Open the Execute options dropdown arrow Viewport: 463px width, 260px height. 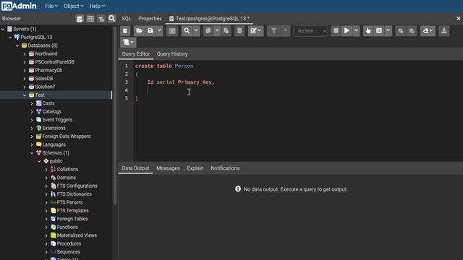(356, 30)
